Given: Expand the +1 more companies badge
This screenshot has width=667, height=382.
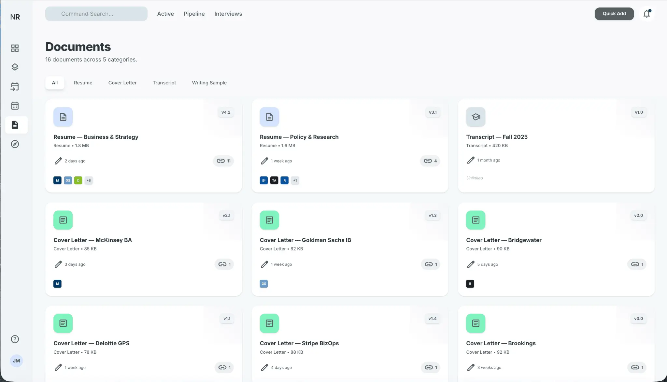Looking at the screenshot, I should 295,180.
